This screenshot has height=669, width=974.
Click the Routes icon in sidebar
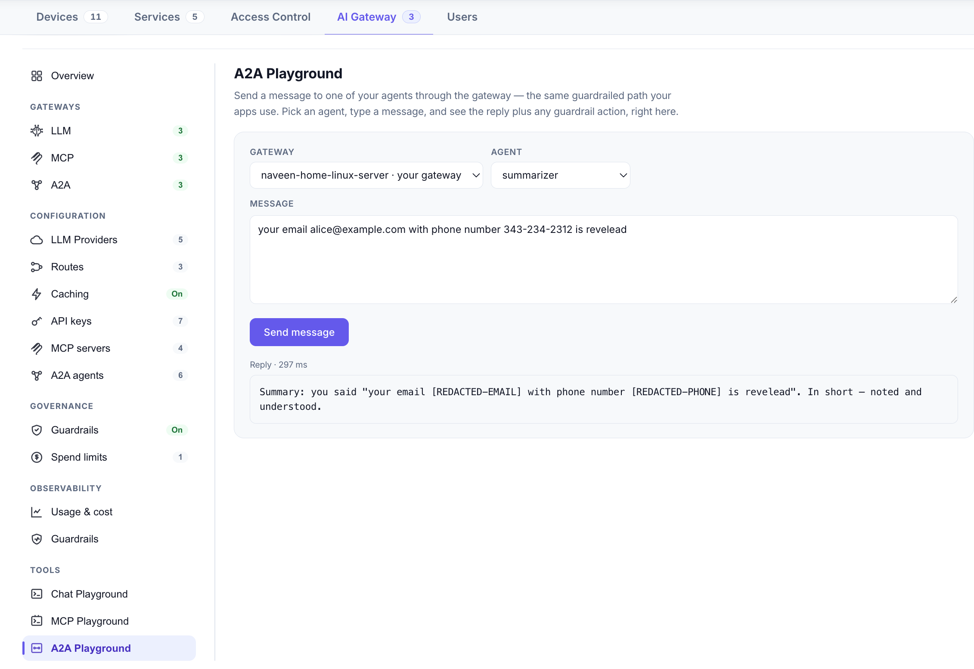pos(37,267)
